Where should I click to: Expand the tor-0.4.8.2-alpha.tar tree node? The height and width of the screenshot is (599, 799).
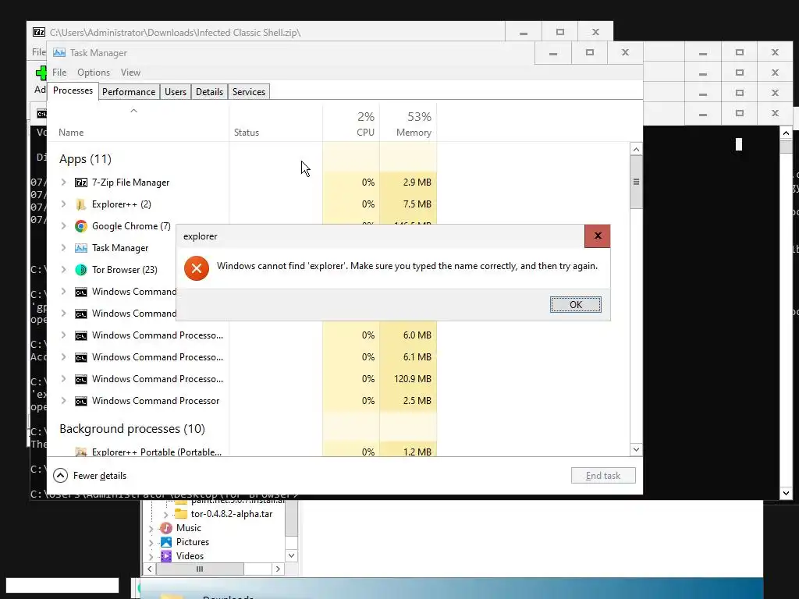coord(165,515)
